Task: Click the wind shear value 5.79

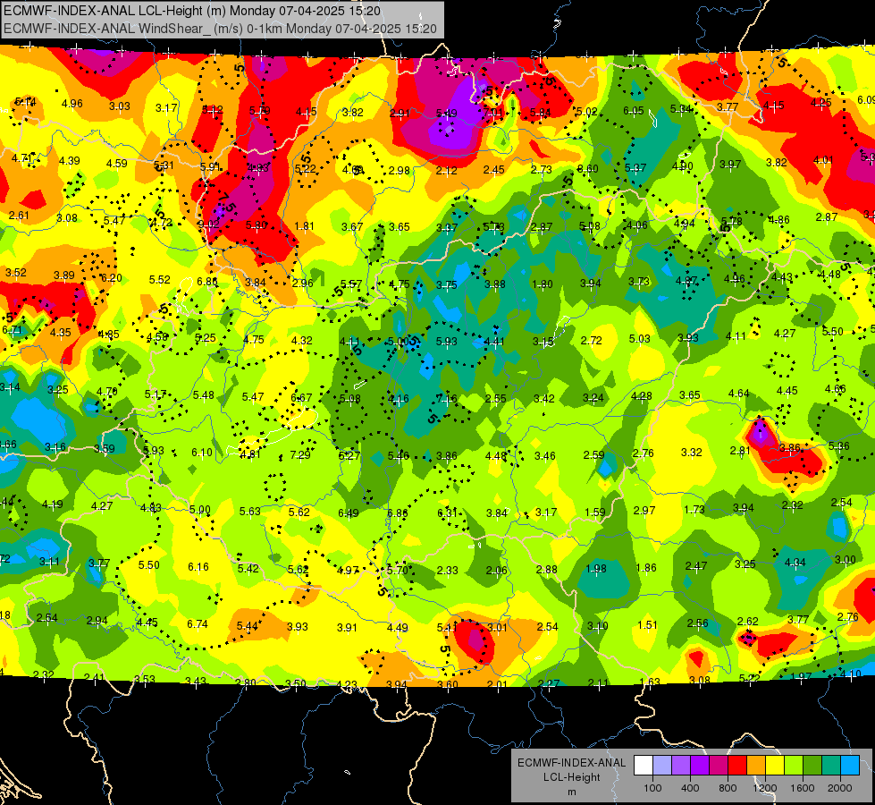Action: click(x=259, y=111)
